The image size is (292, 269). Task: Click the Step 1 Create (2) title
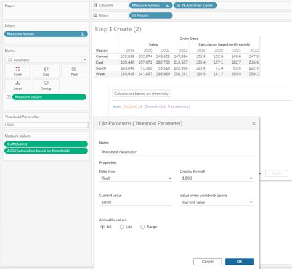point(118,29)
